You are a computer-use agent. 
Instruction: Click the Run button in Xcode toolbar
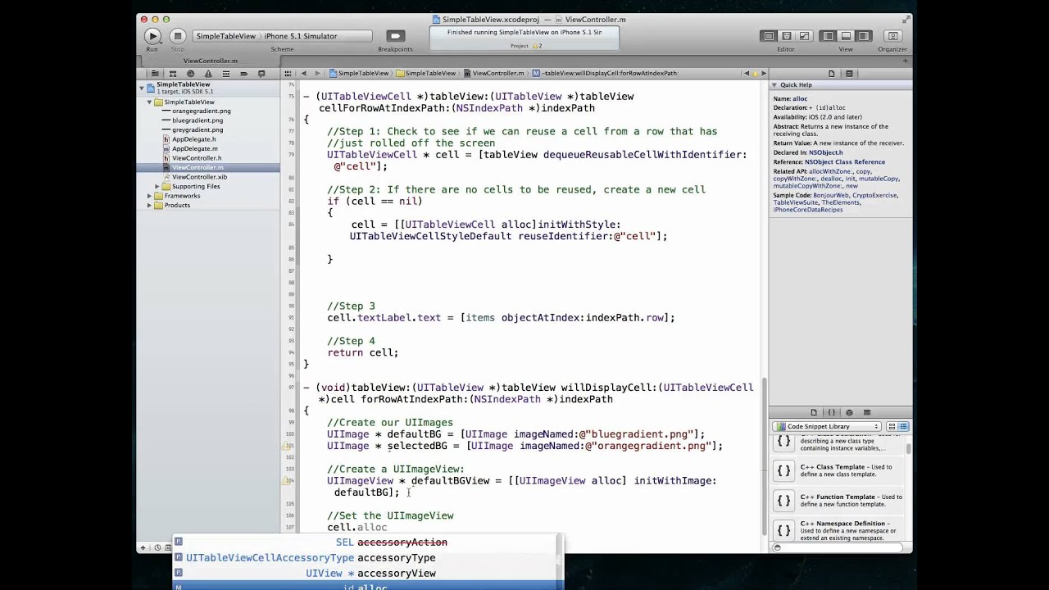click(152, 36)
